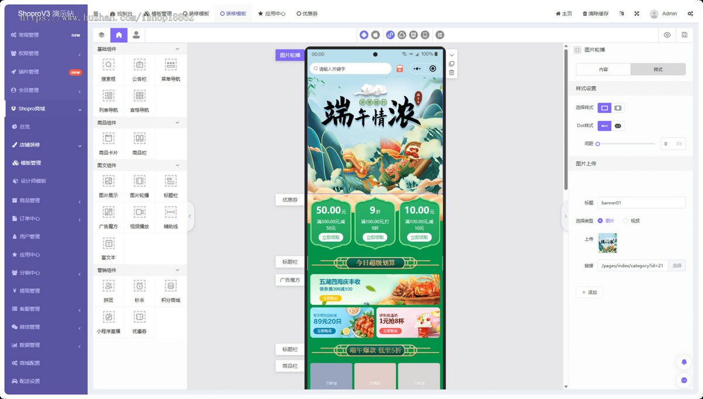The width and height of the screenshot is (703, 399).
Task: Select the 拼团 group-buy marketing component
Action: click(x=108, y=290)
